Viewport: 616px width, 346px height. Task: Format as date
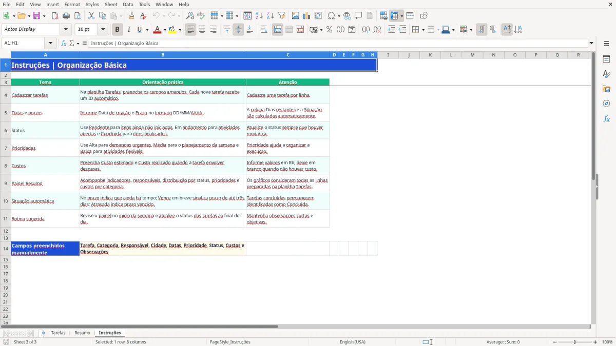(x=352, y=30)
